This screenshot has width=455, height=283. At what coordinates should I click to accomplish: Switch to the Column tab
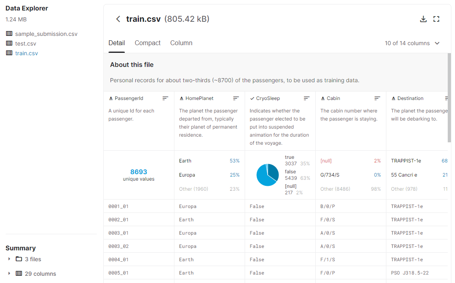[181, 43]
